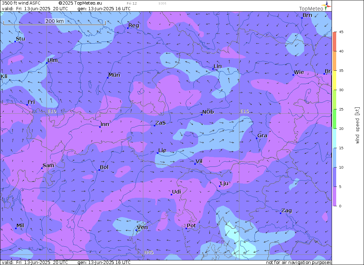Click the 'Reg' city label

point(134,26)
